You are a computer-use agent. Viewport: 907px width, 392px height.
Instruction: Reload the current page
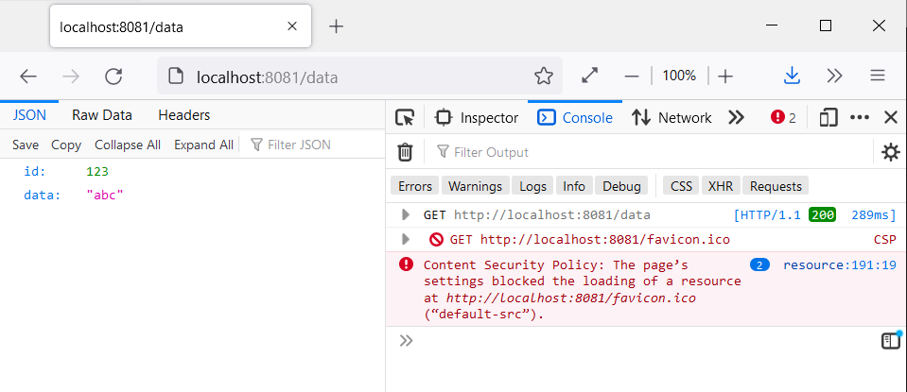point(113,76)
